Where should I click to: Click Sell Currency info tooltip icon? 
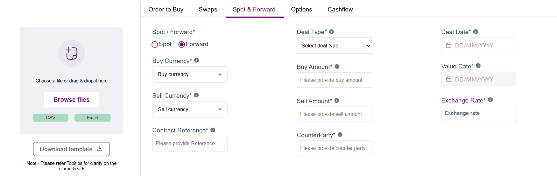(x=196, y=95)
